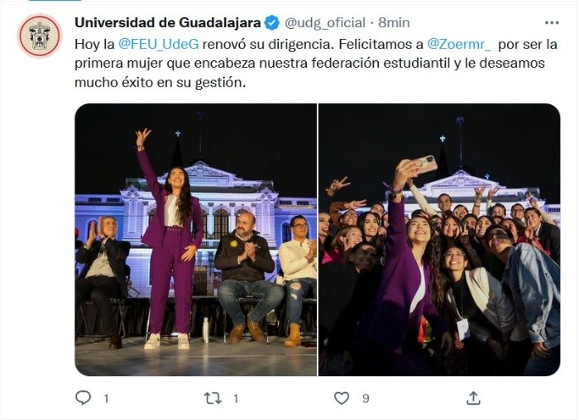The image size is (579, 420).
Task: Open the @Zoermr_ mention link
Action: pos(459,45)
